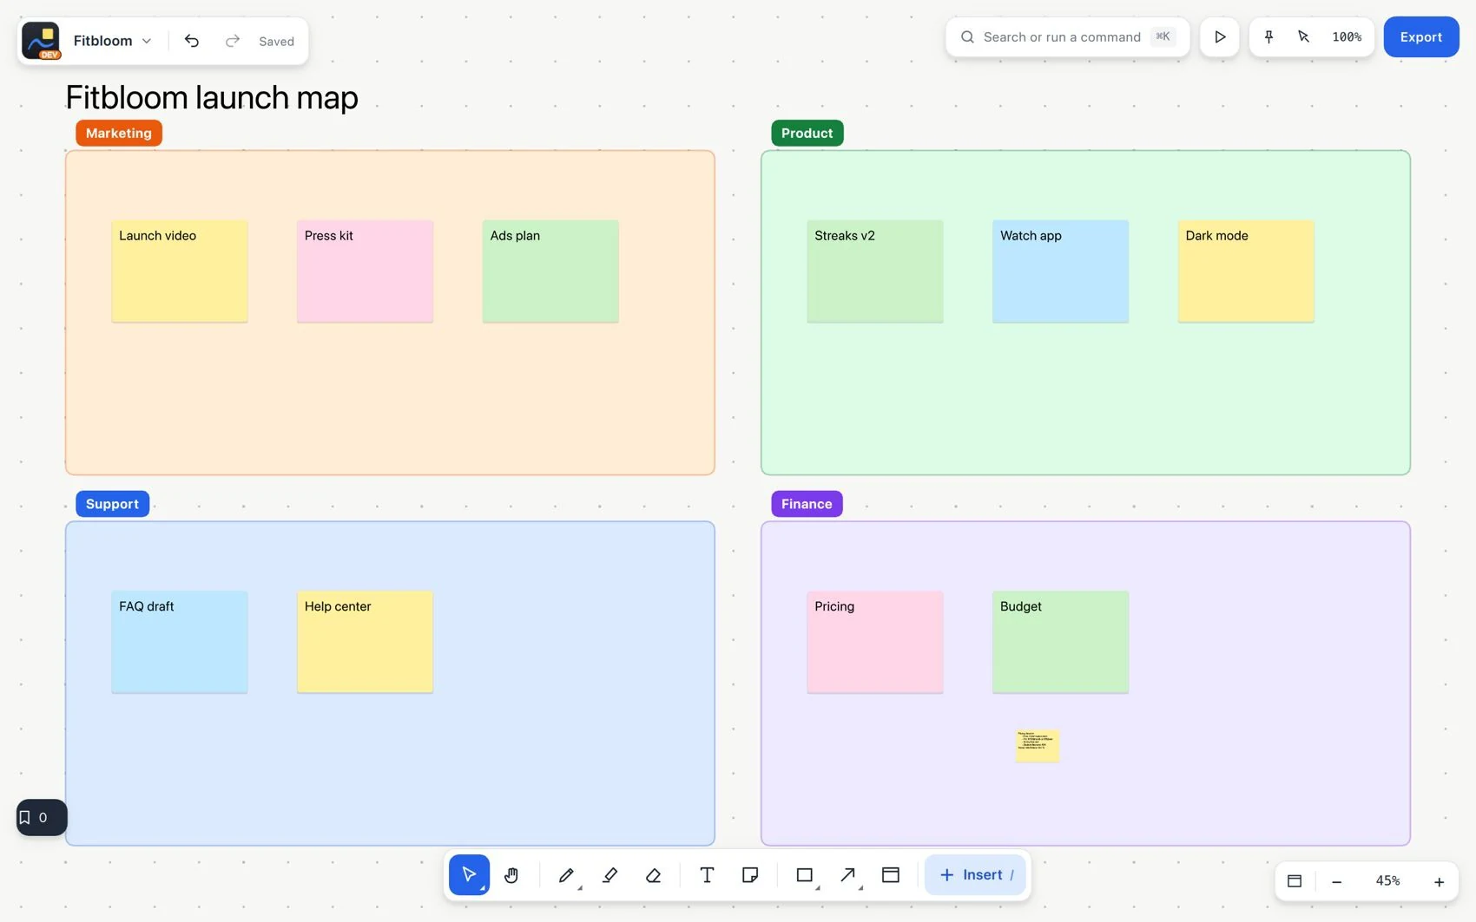Select the arrow connector tool

(848, 874)
